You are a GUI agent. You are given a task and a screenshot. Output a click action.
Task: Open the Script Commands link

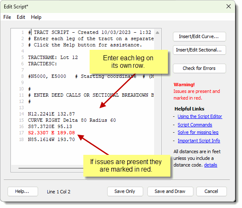[195, 125]
